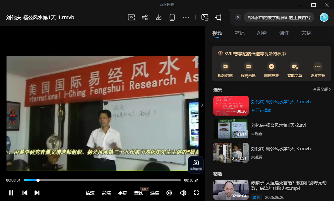Collapse the right panel with the arrow
The image size is (334, 201).
click(x=202, y=105)
